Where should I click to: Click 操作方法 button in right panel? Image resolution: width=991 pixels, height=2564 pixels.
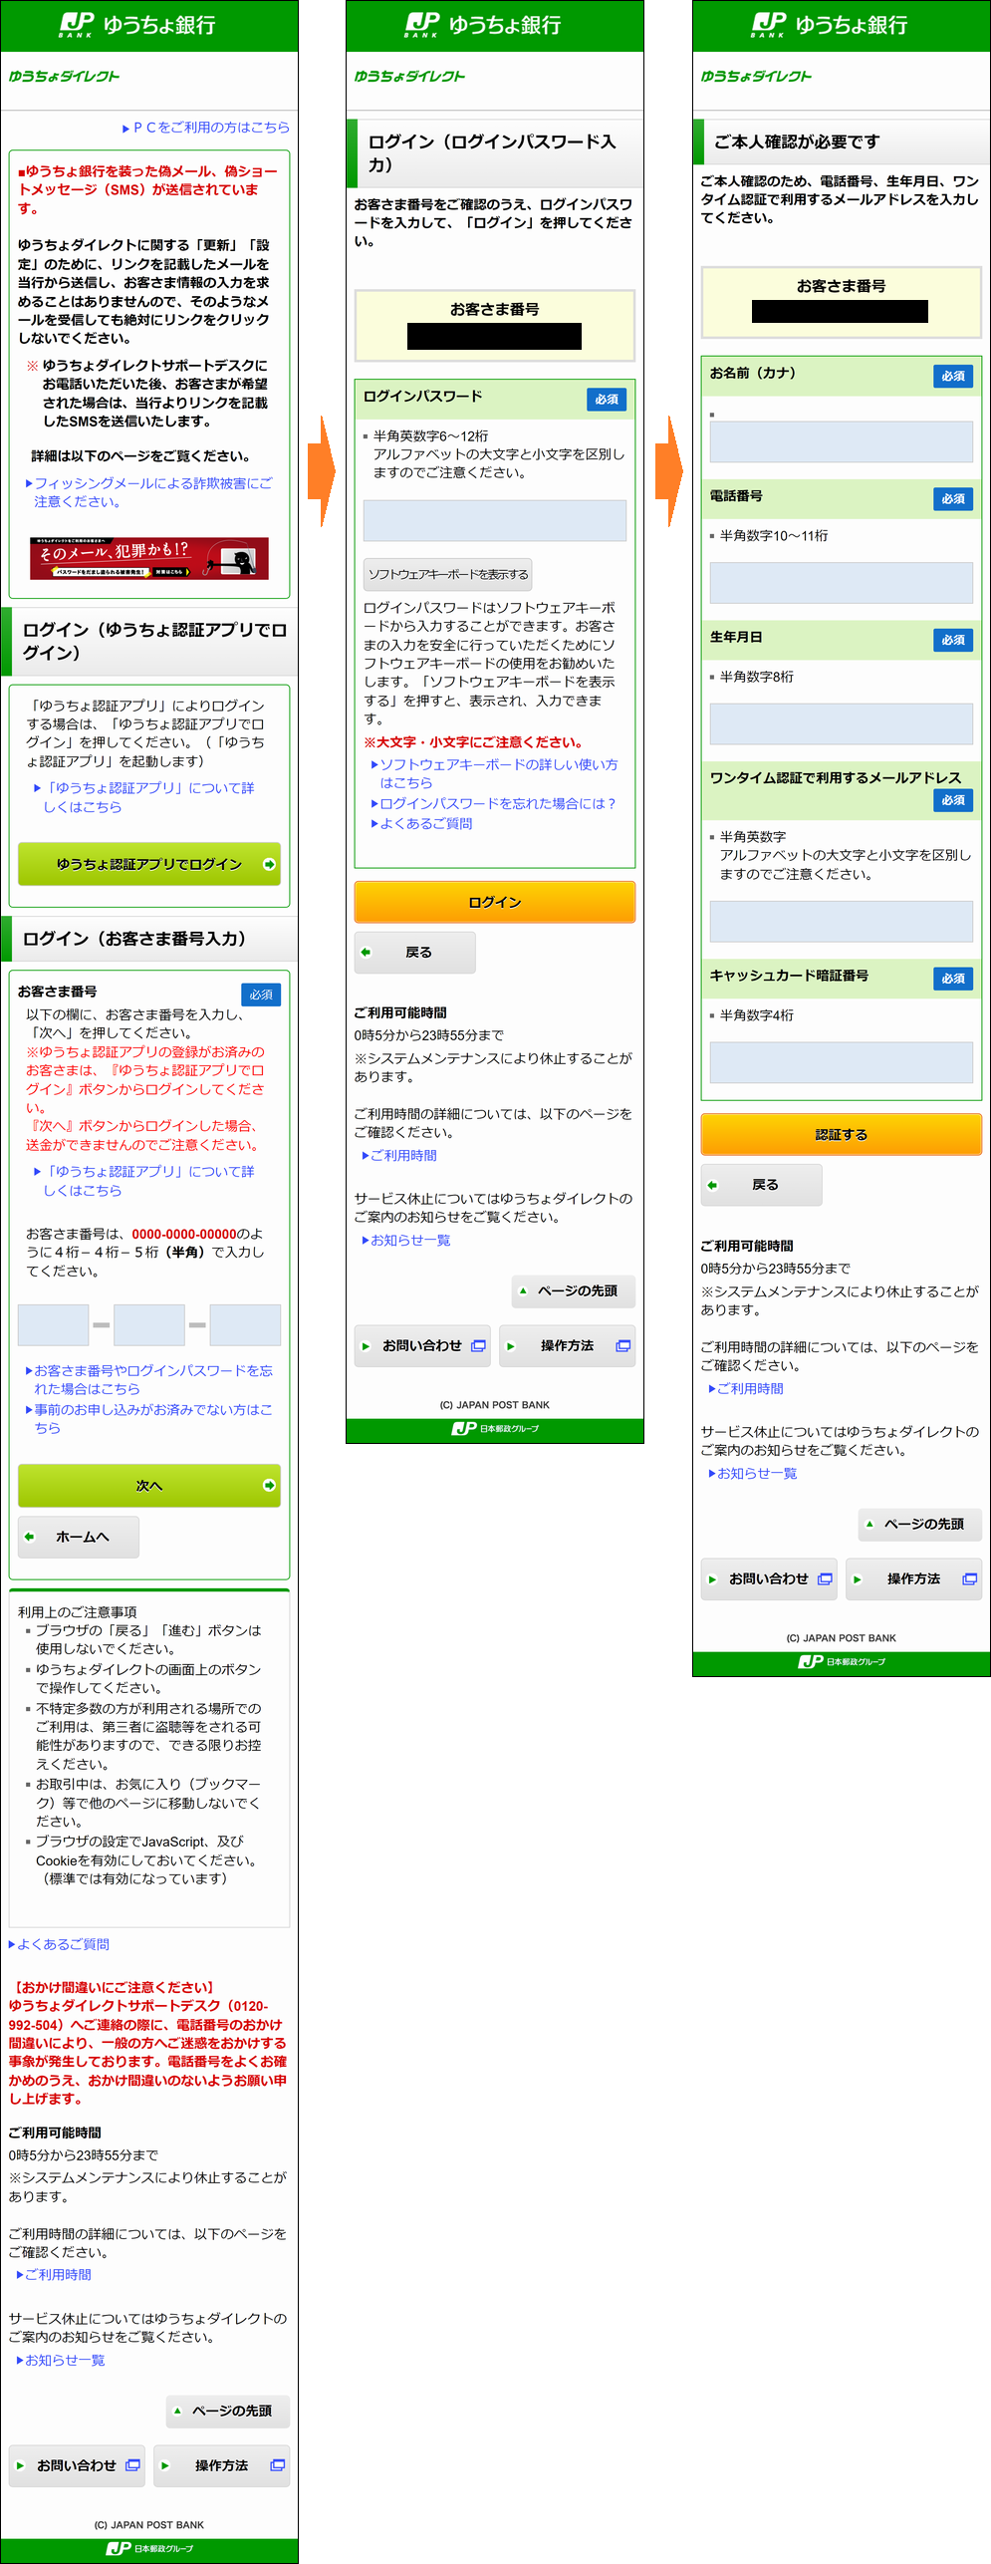[913, 1578]
